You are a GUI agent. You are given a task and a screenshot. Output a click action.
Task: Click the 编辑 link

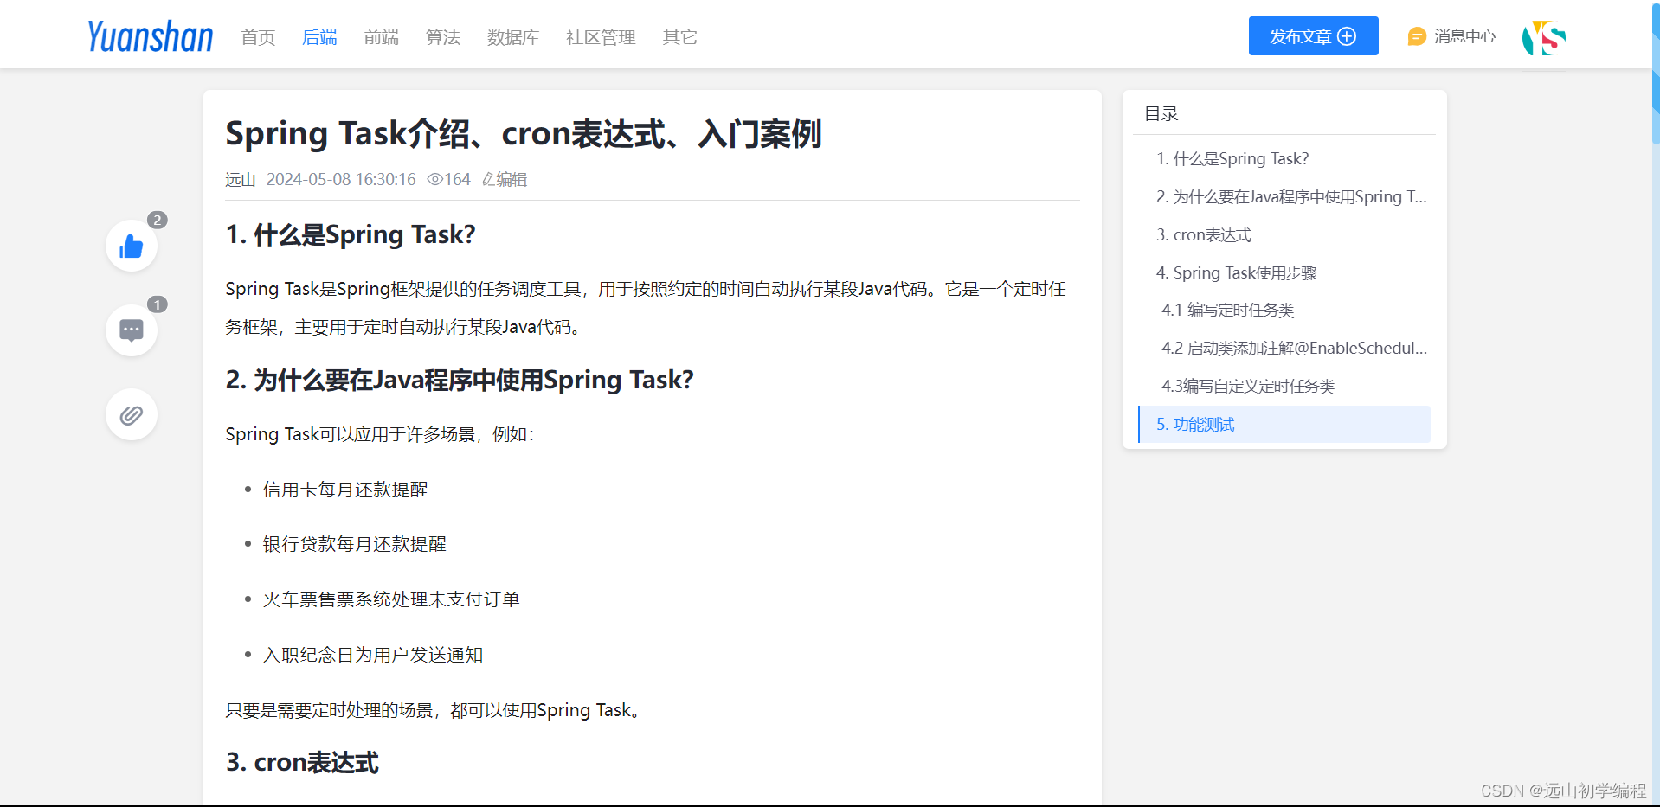click(512, 179)
